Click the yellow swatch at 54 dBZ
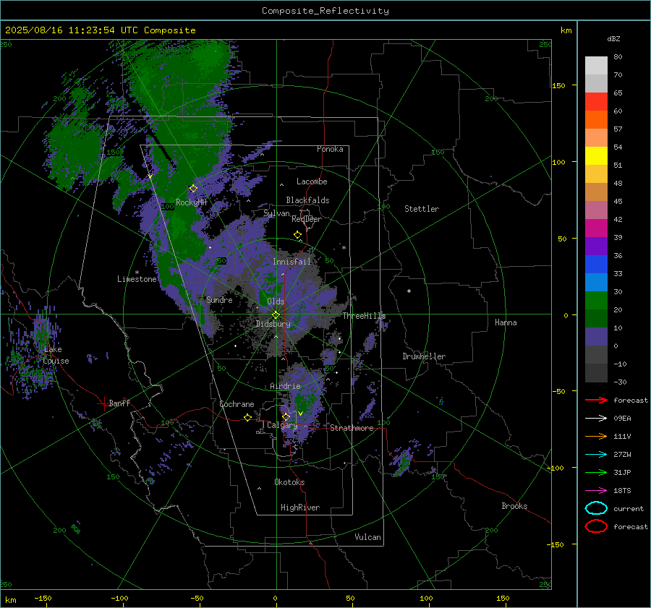The image size is (651, 608). tap(596, 156)
